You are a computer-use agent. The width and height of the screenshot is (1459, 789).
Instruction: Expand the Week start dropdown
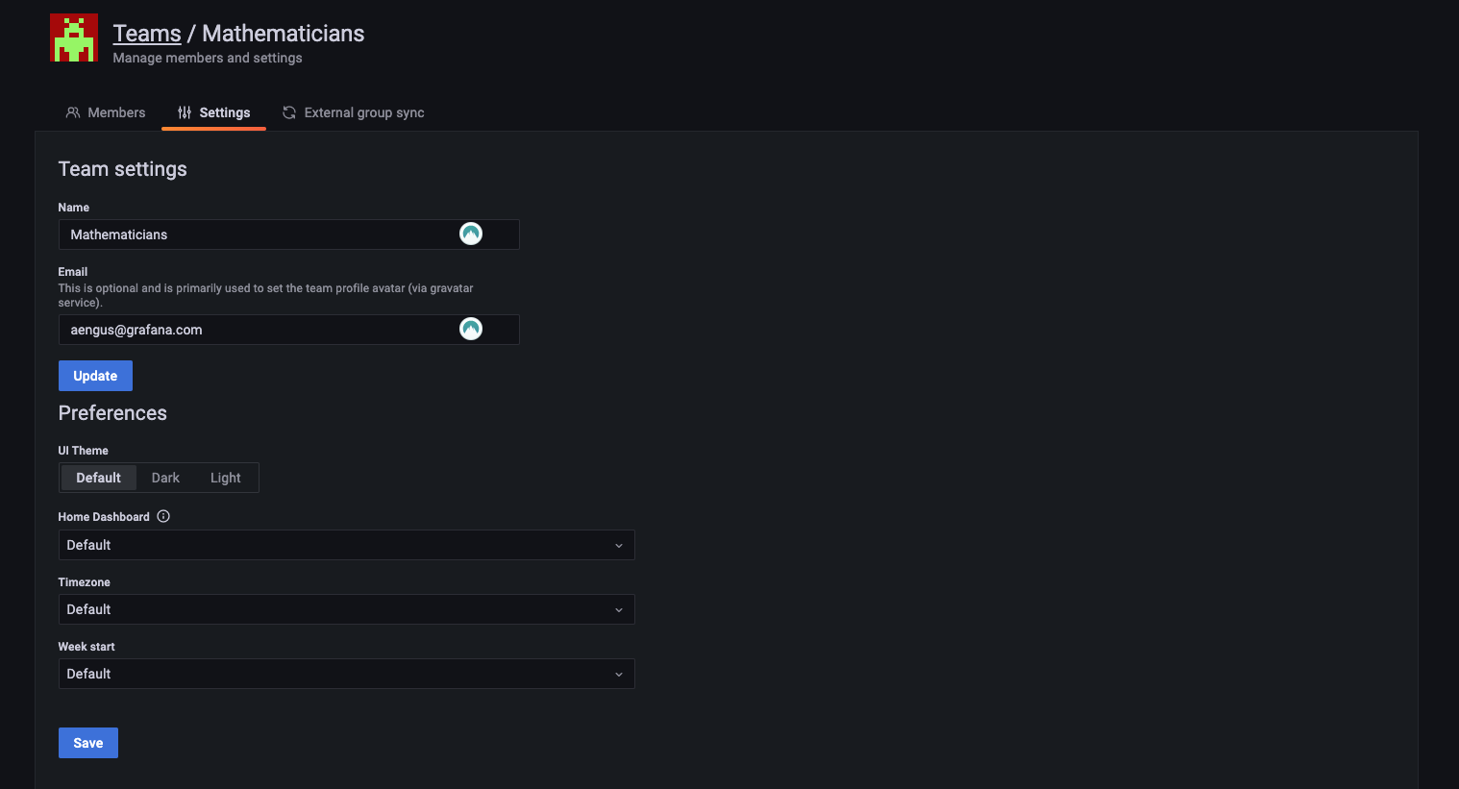pos(346,674)
